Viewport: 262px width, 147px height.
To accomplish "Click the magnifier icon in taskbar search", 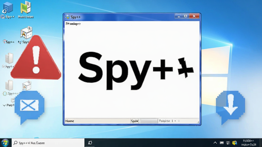I will coord(15,143).
